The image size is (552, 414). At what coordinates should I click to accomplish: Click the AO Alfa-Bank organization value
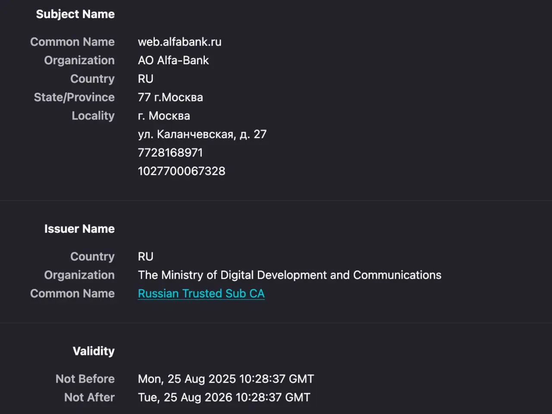coord(173,60)
